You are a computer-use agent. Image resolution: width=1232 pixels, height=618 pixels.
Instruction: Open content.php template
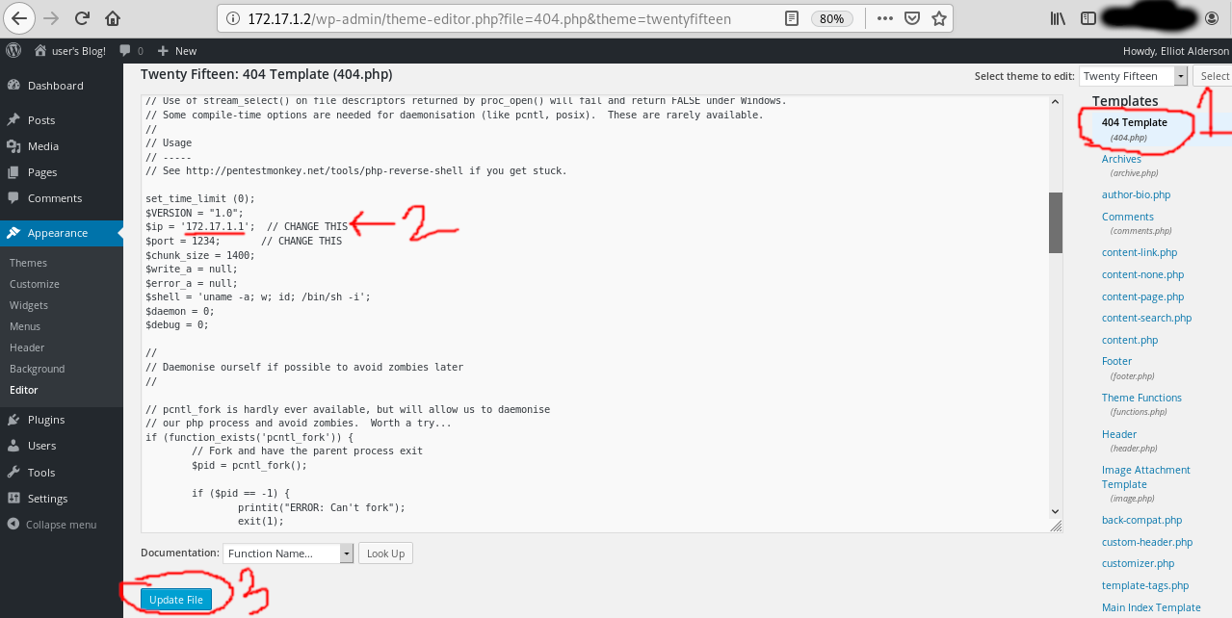(1130, 340)
